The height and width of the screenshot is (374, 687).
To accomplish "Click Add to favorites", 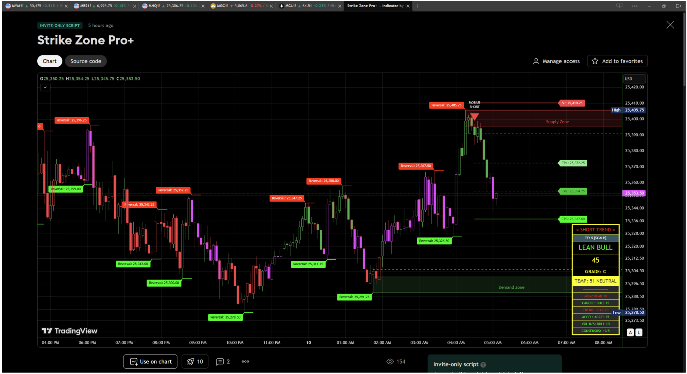I will click(617, 61).
